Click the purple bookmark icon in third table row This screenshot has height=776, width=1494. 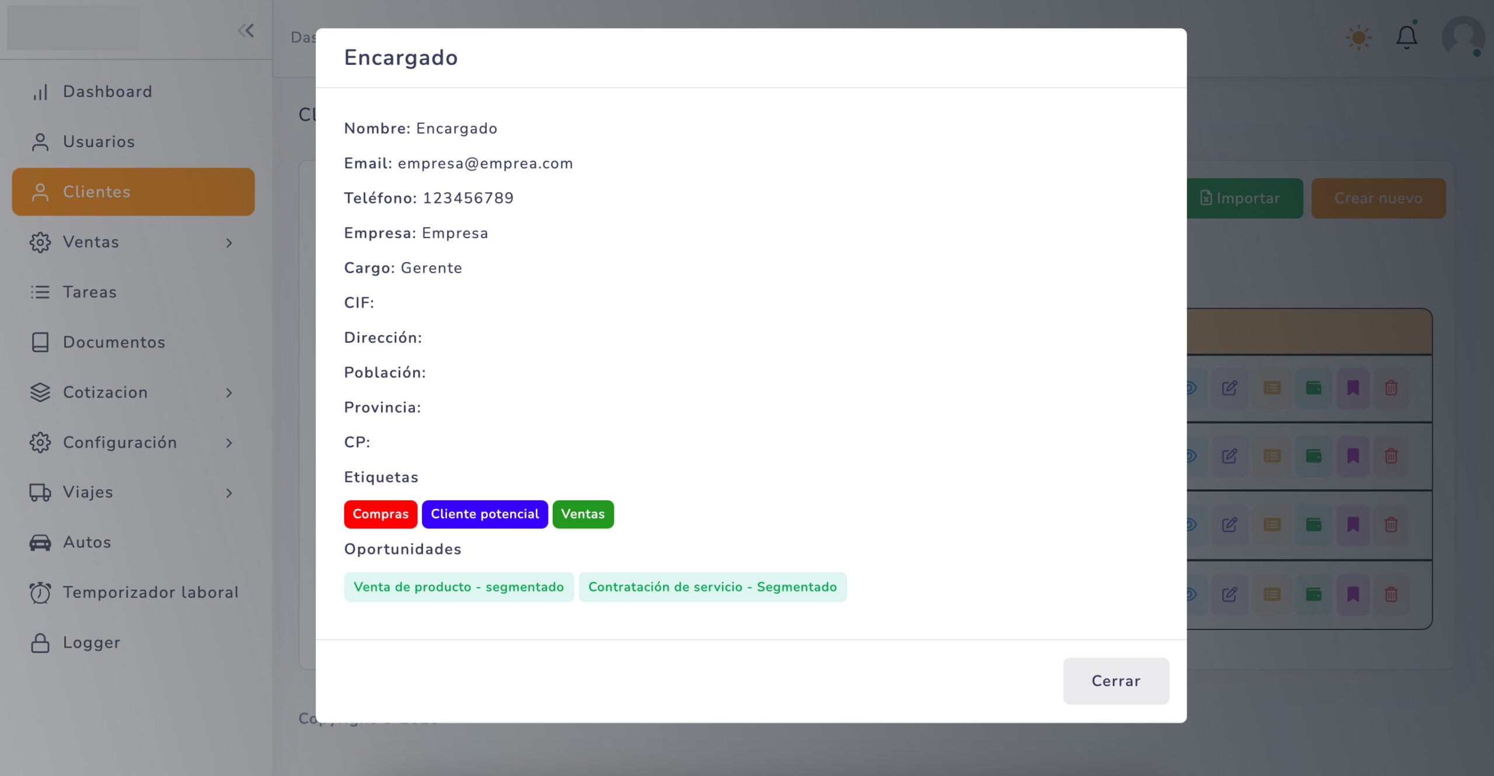click(x=1353, y=526)
